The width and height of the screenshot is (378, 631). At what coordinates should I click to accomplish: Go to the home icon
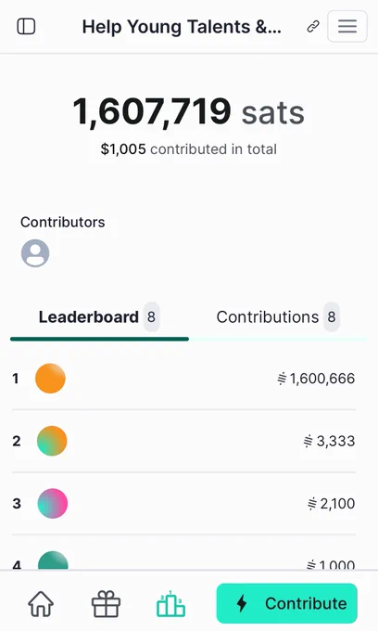tap(41, 604)
